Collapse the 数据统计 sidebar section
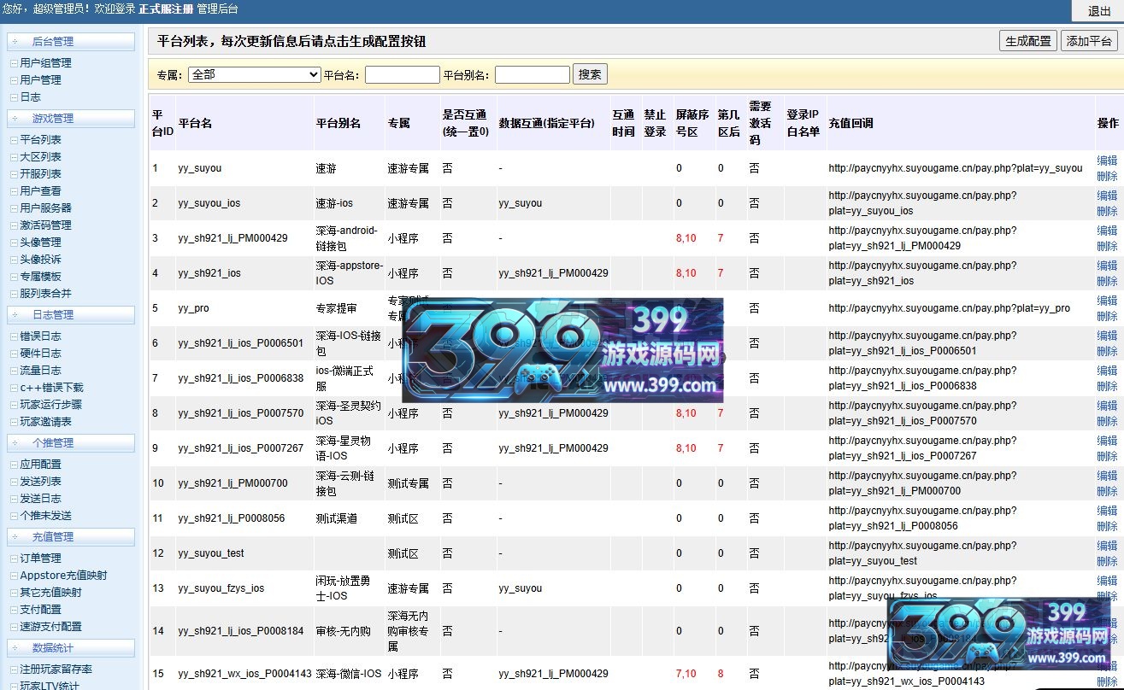This screenshot has height=690, width=1124. click(x=71, y=648)
